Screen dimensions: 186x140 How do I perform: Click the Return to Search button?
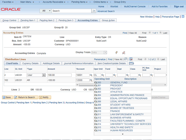pos(26,97)
